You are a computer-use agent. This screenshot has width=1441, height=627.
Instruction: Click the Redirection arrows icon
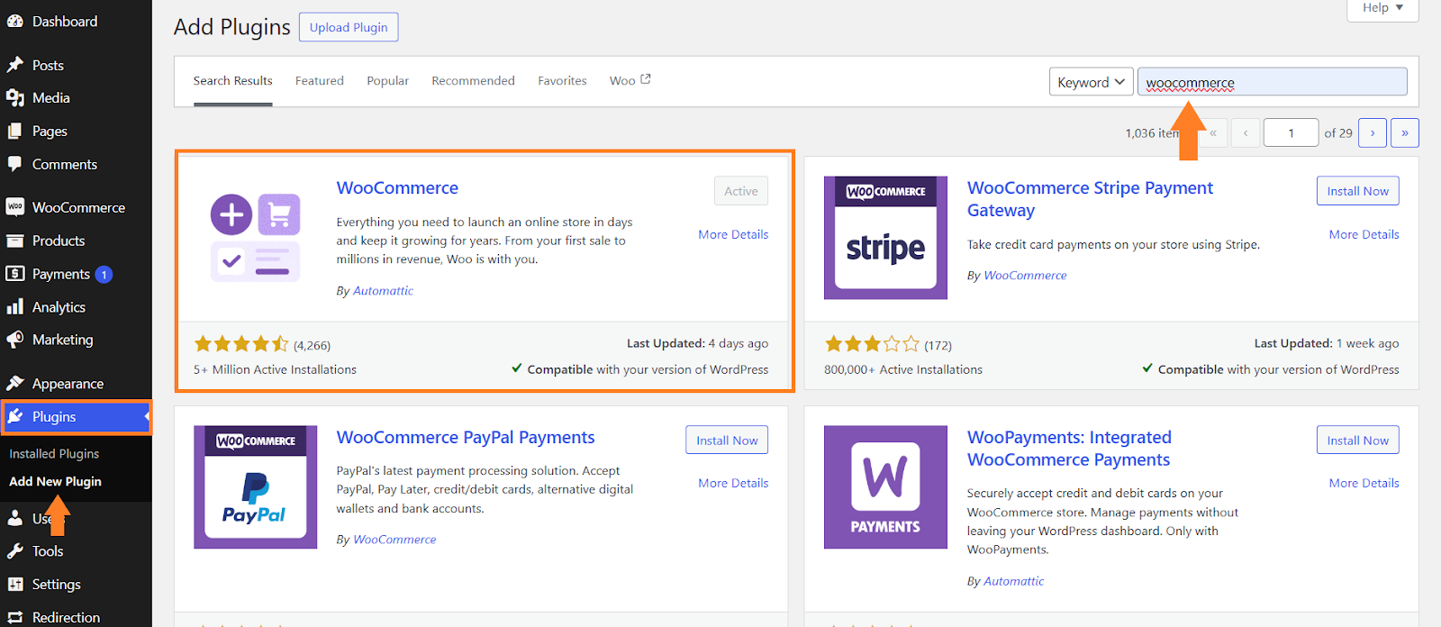tap(14, 618)
